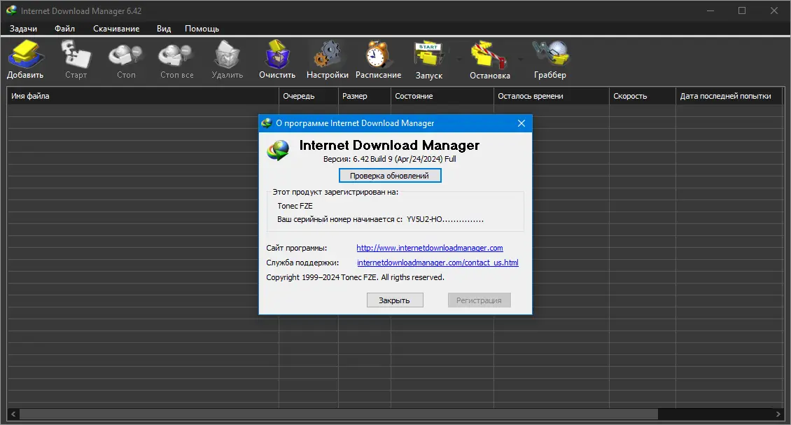Open the Расписание scheduler icon
791x425 pixels.
[x=378, y=56]
